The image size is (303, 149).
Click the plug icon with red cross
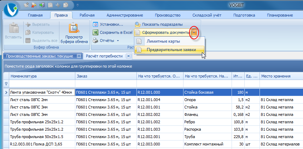pyautogui.click(x=34, y=5)
